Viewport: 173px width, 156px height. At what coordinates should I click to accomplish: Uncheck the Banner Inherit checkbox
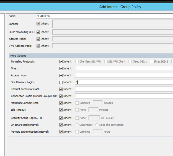point(38,24)
